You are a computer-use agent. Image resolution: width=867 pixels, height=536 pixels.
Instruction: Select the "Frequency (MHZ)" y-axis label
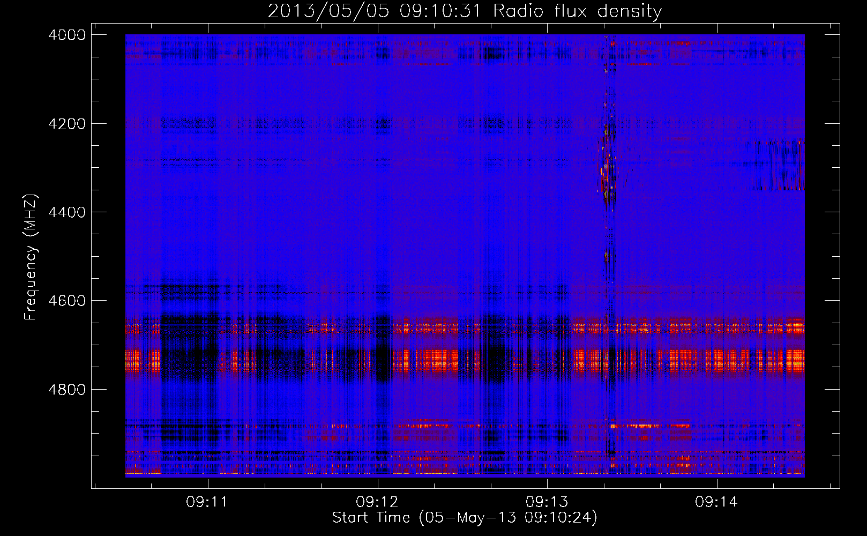click(x=31, y=257)
